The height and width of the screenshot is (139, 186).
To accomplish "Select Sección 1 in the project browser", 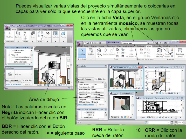I will click(90, 112).
